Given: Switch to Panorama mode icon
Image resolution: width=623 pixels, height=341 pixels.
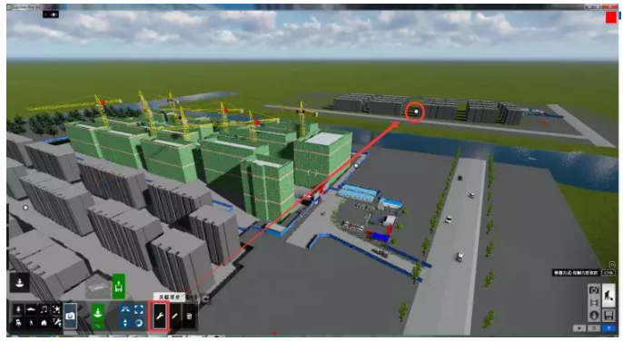Looking at the screenshot, I should pyautogui.click(x=594, y=316).
